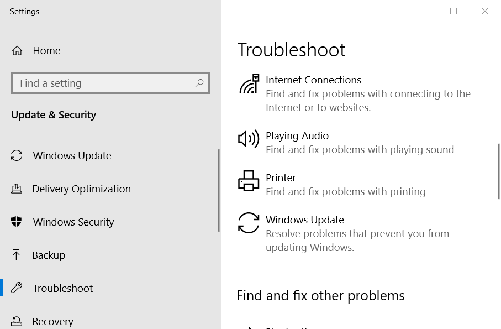Focus the Find a setting field
Viewport: 501px width, 329px height.
110,83
